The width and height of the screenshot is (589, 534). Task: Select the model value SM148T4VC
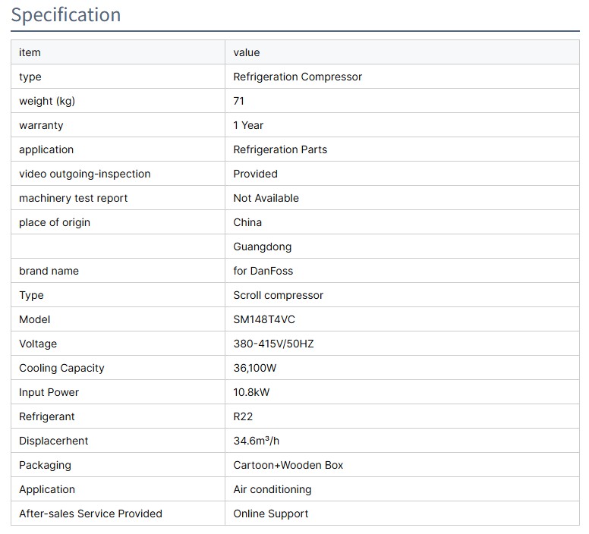[x=264, y=319]
